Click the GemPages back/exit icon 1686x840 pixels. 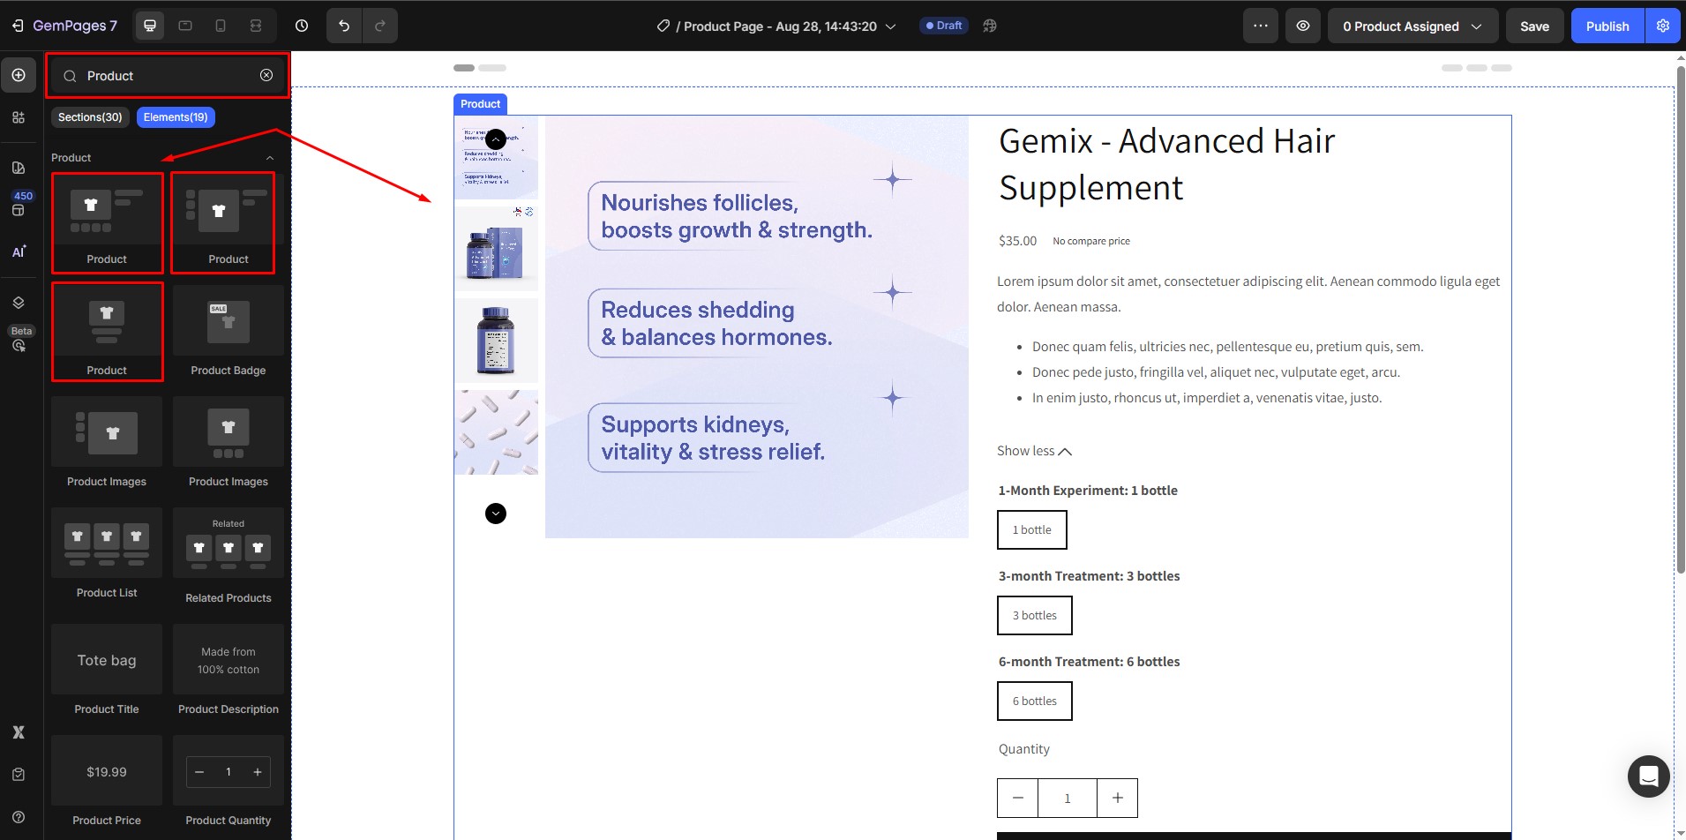pos(18,26)
